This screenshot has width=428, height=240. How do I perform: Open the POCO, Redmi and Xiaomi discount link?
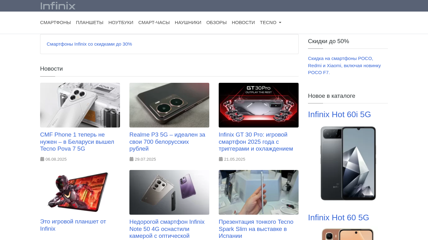[344, 65]
